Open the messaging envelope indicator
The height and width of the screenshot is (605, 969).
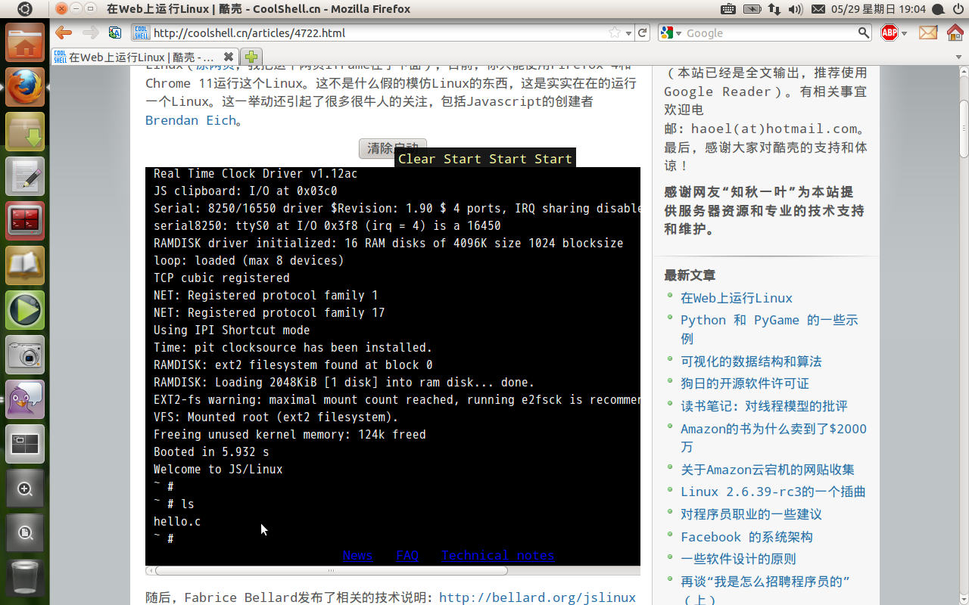[x=818, y=9]
